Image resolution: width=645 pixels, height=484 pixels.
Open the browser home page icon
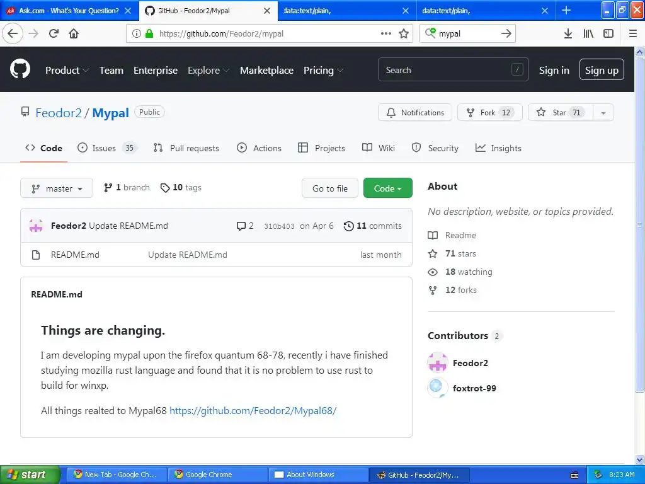[74, 33]
